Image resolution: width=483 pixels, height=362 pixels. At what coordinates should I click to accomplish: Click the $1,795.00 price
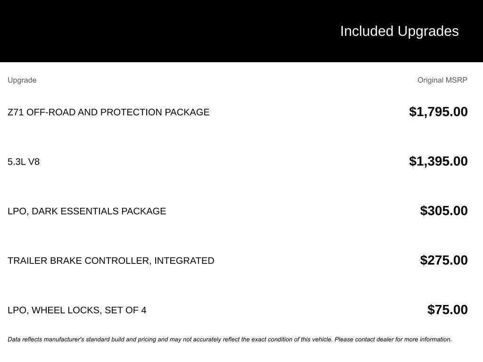(438, 112)
